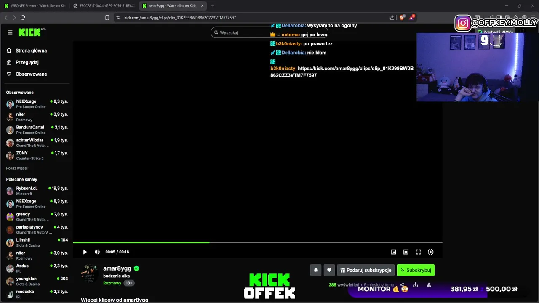Open ZONY channel

(x=37, y=156)
